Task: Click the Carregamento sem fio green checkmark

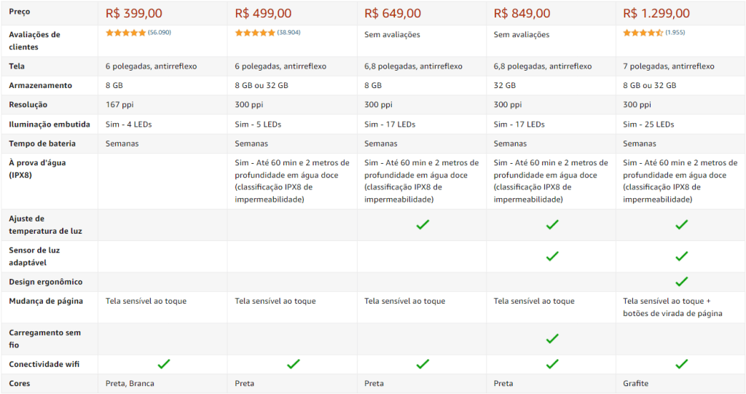Action: click(x=552, y=339)
